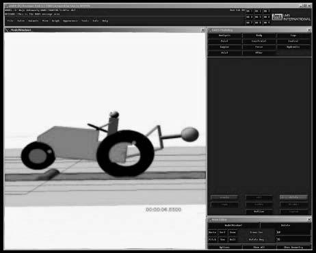Screen dimensions: 316x253
Task: Click the Yaw view control
Action: (x=222, y=239)
